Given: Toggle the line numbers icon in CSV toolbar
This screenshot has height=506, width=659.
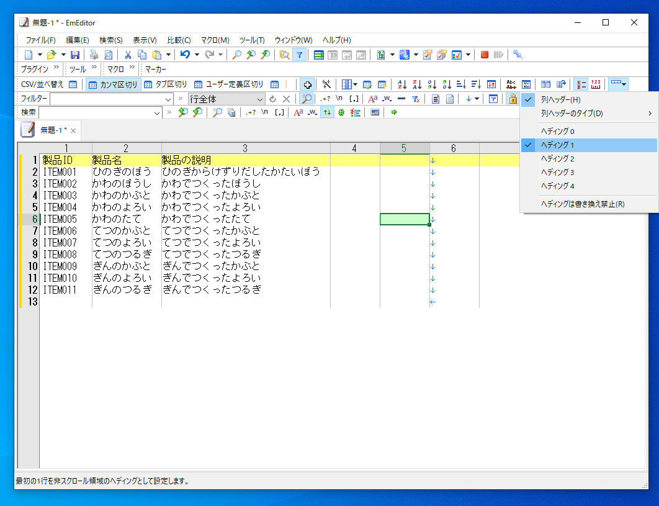Looking at the screenshot, I should click(580, 84).
